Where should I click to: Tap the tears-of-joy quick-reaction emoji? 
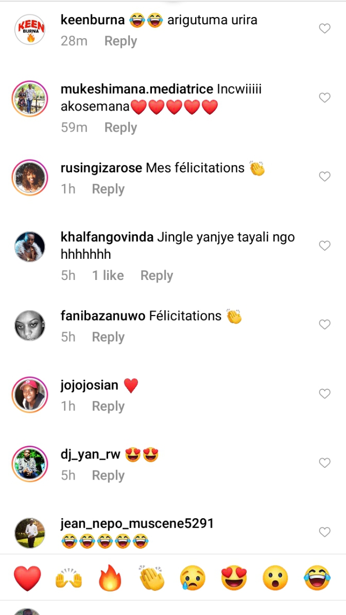point(317,578)
